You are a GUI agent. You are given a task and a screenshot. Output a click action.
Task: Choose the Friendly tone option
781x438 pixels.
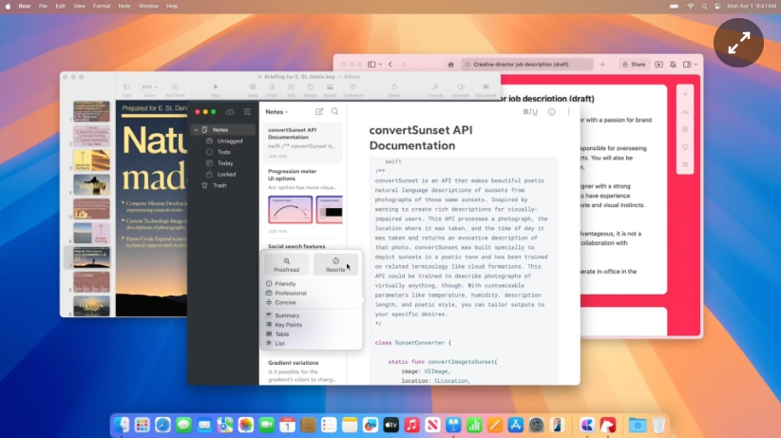(285, 284)
